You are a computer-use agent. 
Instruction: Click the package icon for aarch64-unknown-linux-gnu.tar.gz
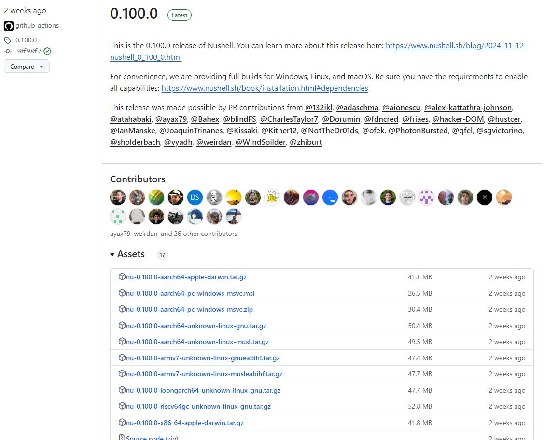[x=122, y=325]
